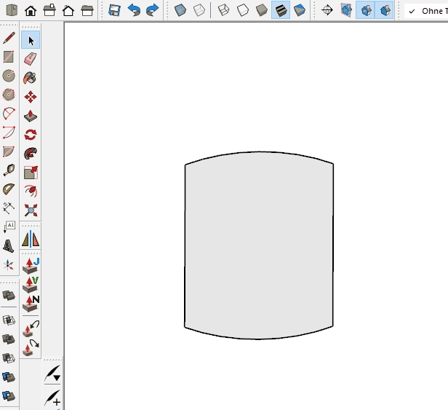448x410 pixels.
Task: Pick the Push/Pull tool
Action: point(31,115)
